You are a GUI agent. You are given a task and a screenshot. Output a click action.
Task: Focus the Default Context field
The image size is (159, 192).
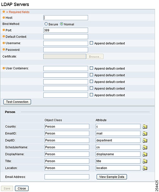[x=65, y=37]
